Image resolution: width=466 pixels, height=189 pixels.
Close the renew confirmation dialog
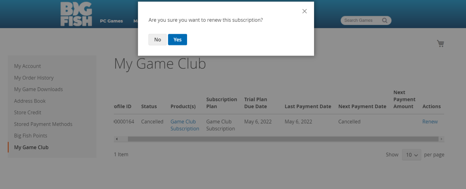pyautogui.click(x=304, y=11)
